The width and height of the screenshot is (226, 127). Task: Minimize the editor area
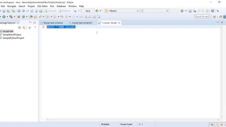click(218, 22)
